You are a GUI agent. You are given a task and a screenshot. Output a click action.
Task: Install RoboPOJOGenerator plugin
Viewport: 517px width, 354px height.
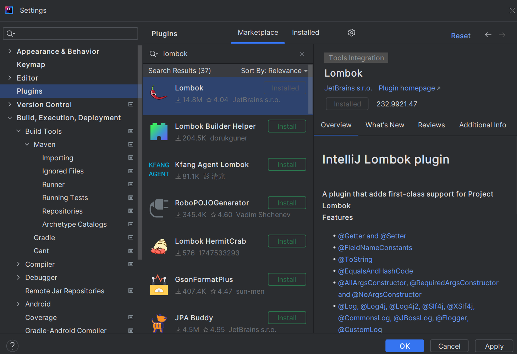coord(287,203)
